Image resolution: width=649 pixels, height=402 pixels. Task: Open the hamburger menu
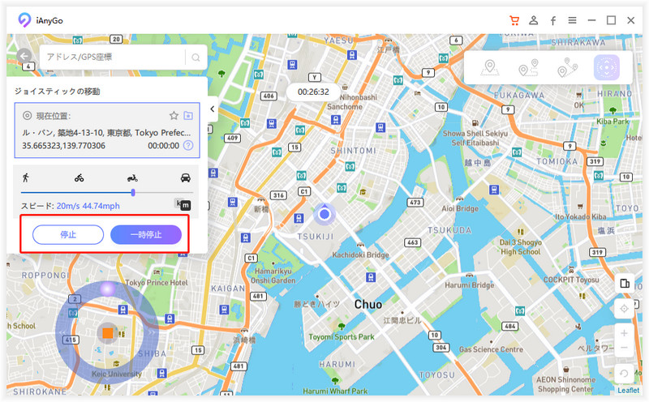click(573, 20)
